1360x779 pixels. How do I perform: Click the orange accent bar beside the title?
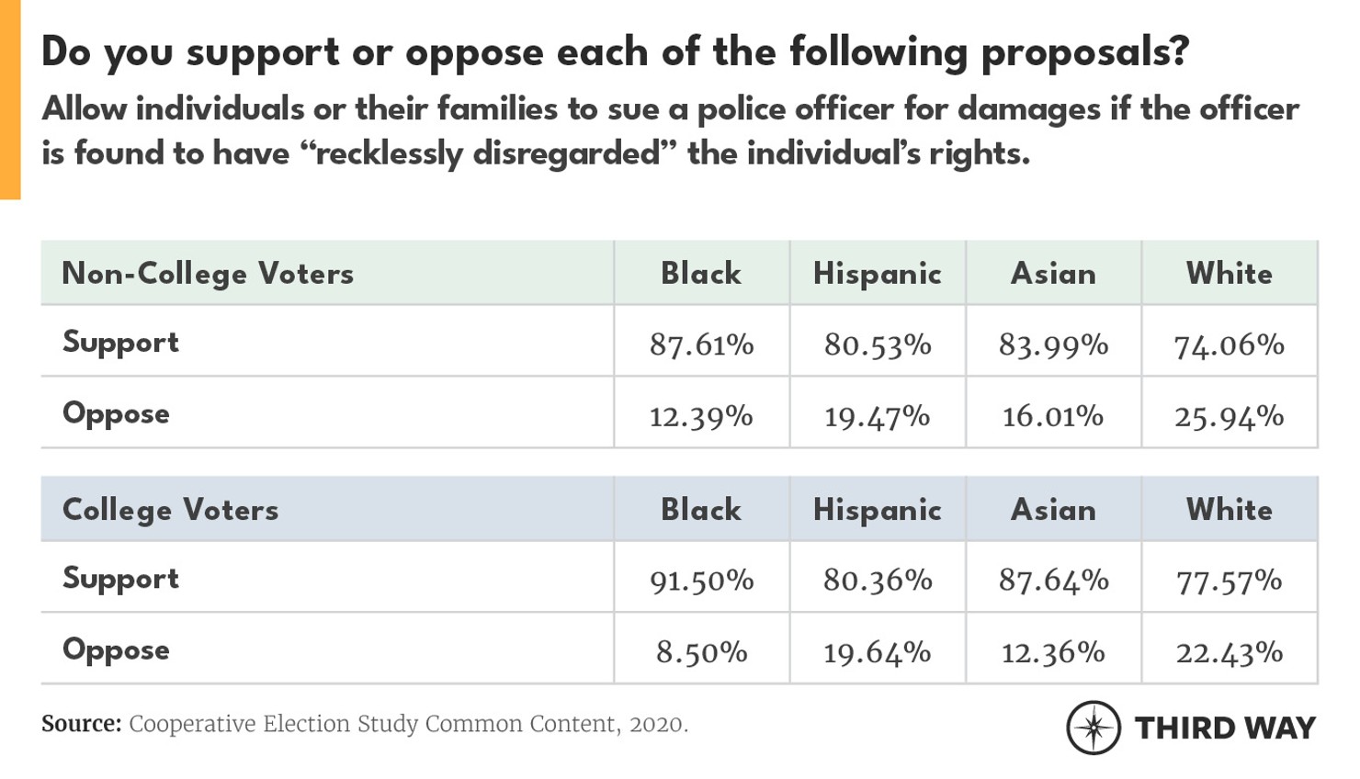click(10, 99)
